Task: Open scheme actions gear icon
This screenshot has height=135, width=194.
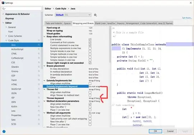Action: (95, 15)
